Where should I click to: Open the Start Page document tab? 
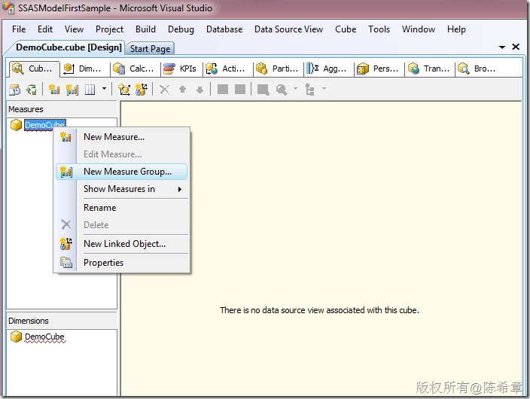tap(150, 49)
